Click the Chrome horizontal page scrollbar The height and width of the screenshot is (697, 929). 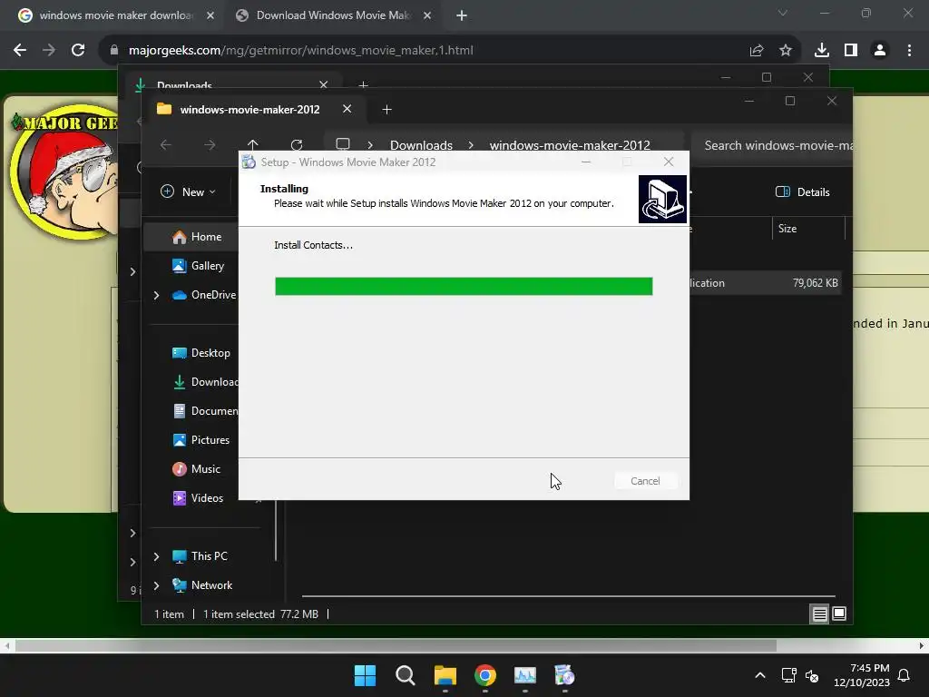(x=396, y=645)
